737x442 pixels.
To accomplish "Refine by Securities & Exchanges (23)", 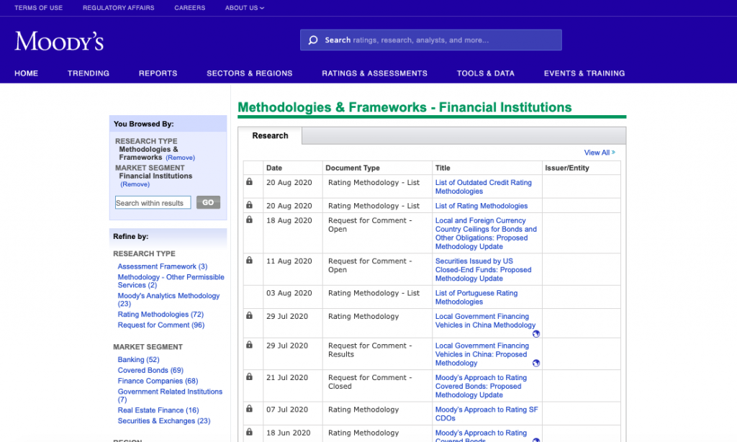I will pos(164,421).
